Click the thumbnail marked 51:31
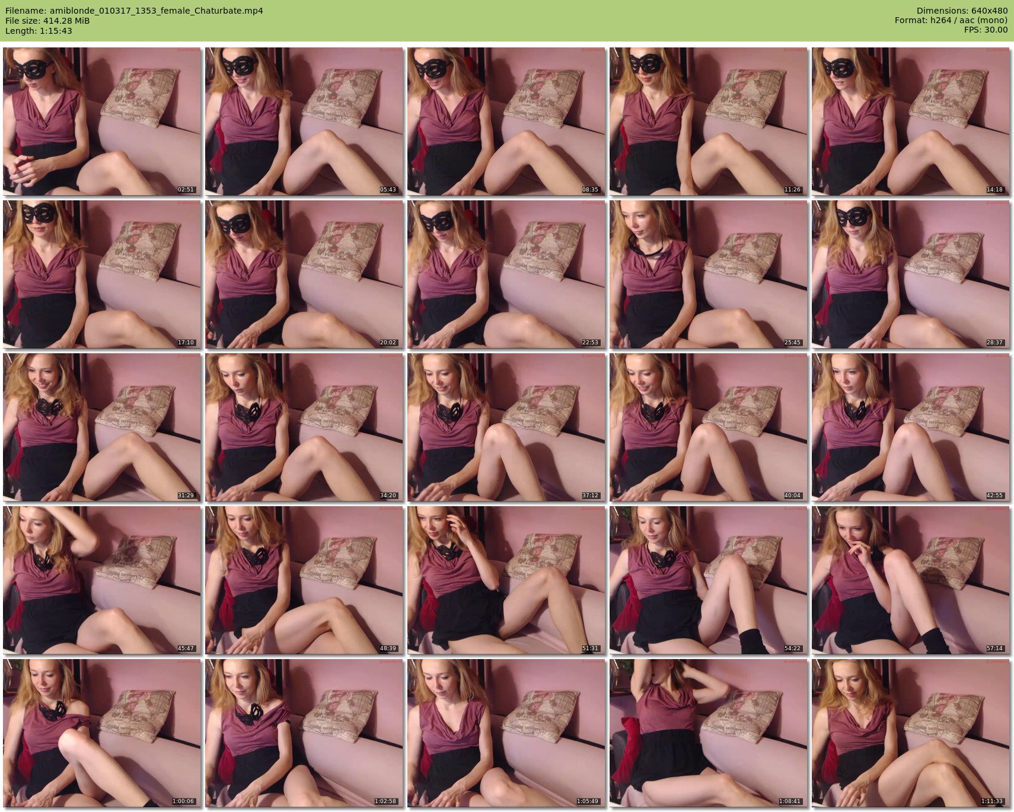The width and height of the screenshot is (1014, 812). [x=506, y=580]
